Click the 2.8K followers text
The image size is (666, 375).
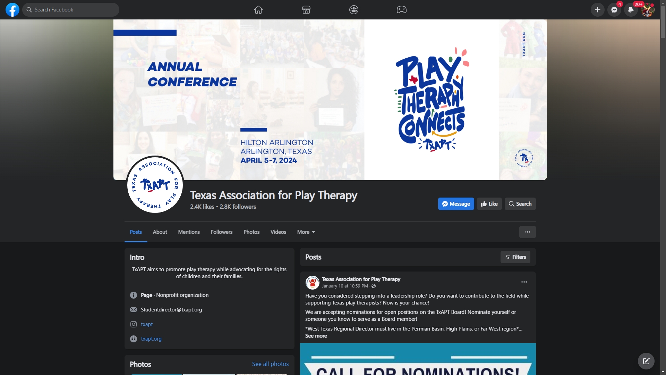[x=238, y=207]
